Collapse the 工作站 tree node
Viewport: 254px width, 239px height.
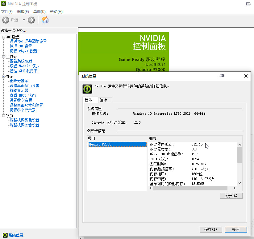point(3,57)
